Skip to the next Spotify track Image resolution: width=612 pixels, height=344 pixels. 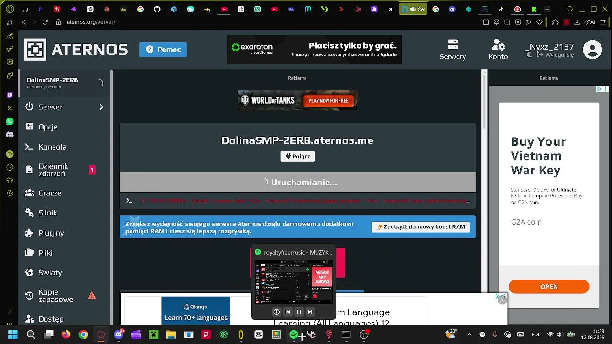[310, 312]
